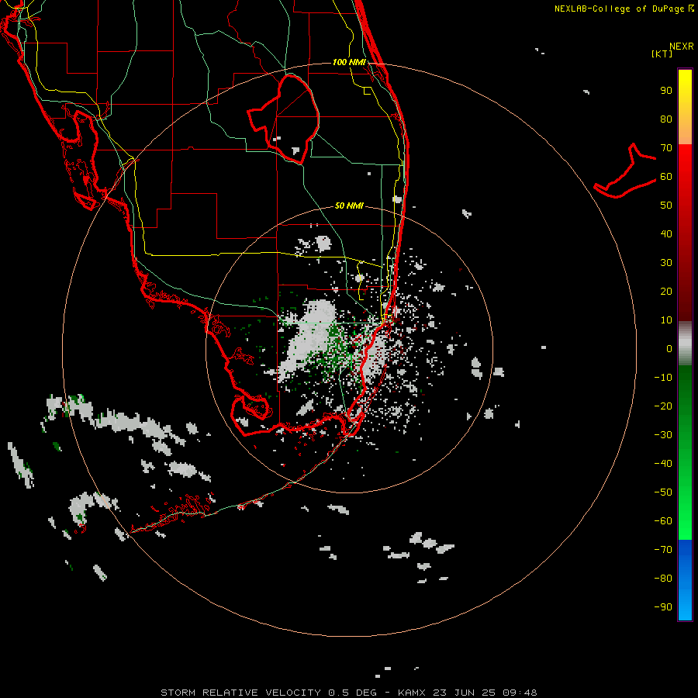
Task: Click the -20 value on the velocity scale
Action: click(x=663, y=406)
